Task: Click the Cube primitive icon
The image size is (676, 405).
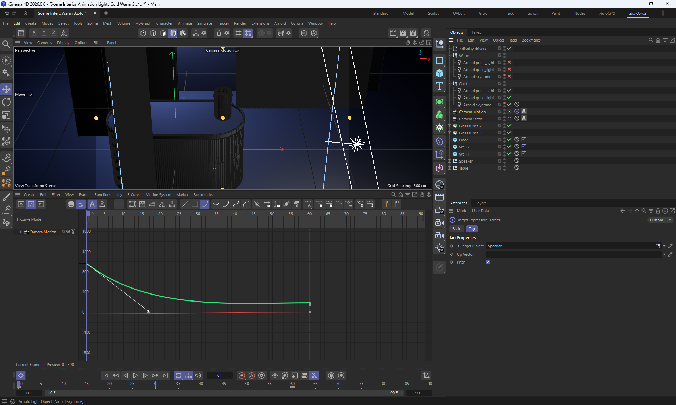Action: click(x=439, y=73)
